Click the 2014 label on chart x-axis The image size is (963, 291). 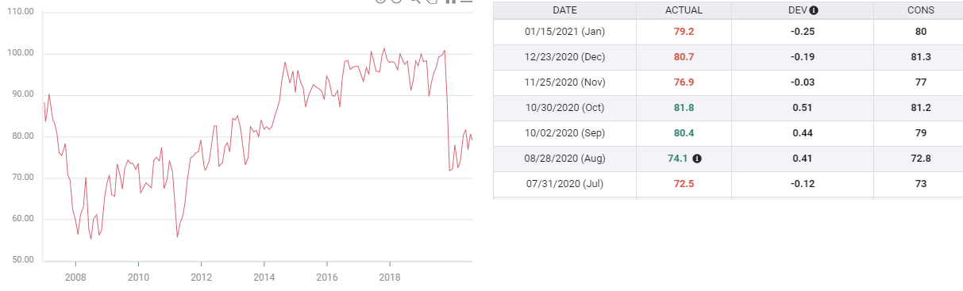click(x=264, y=278)
